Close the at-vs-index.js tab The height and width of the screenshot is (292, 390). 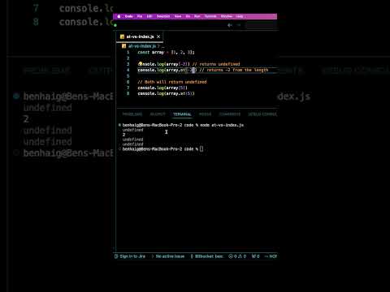(158, 36)
